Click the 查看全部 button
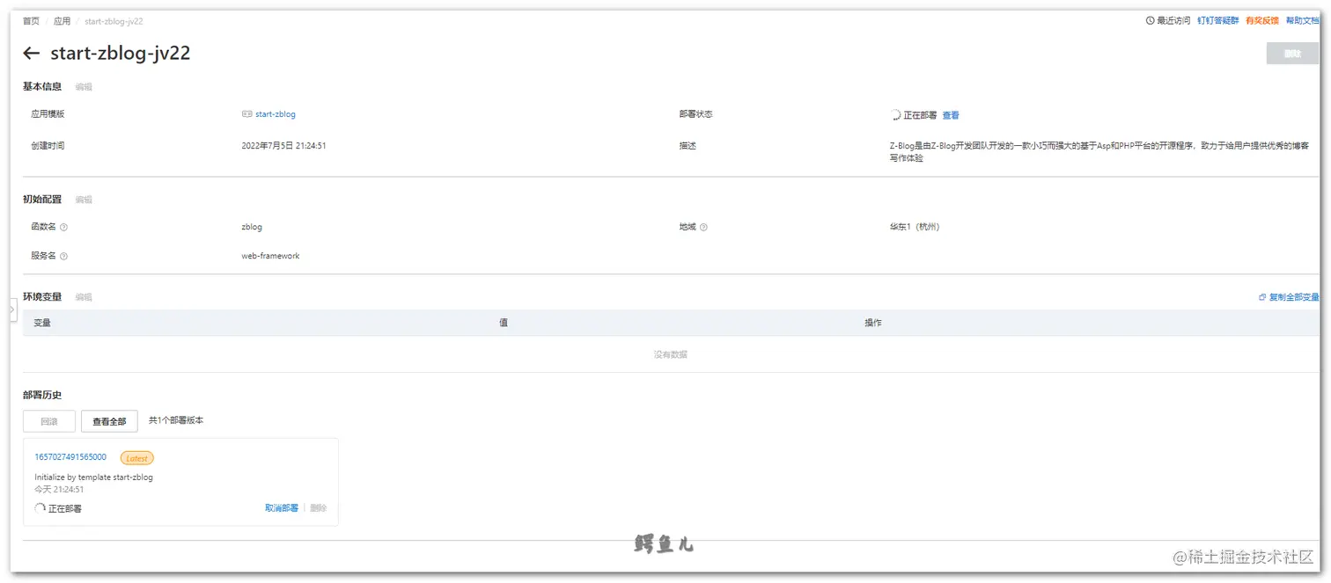The height and width of the screenshot is (583, 1331). coord(109,421)
